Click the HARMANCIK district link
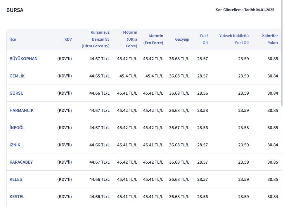 pyautogui.click(x=22, y=110)
